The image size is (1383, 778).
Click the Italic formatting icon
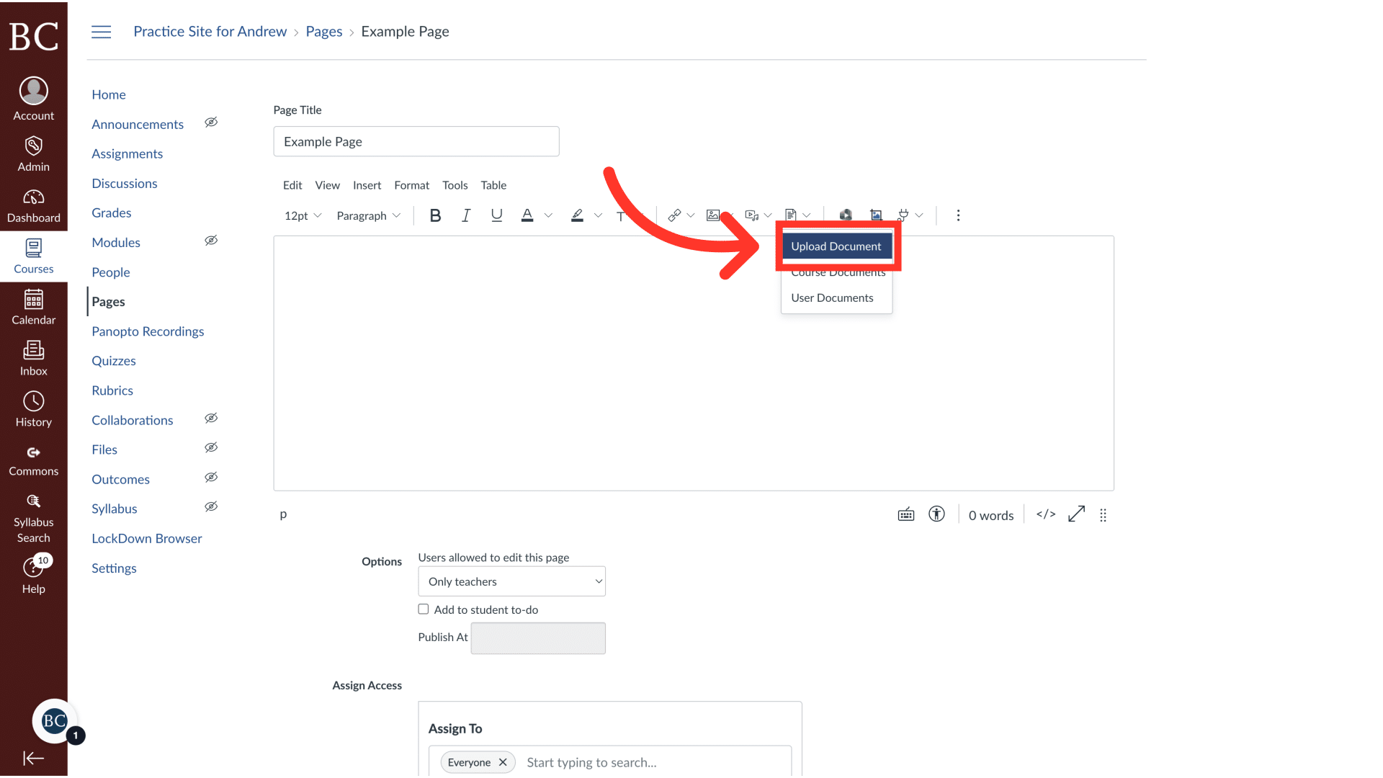(x=466, y=215)
